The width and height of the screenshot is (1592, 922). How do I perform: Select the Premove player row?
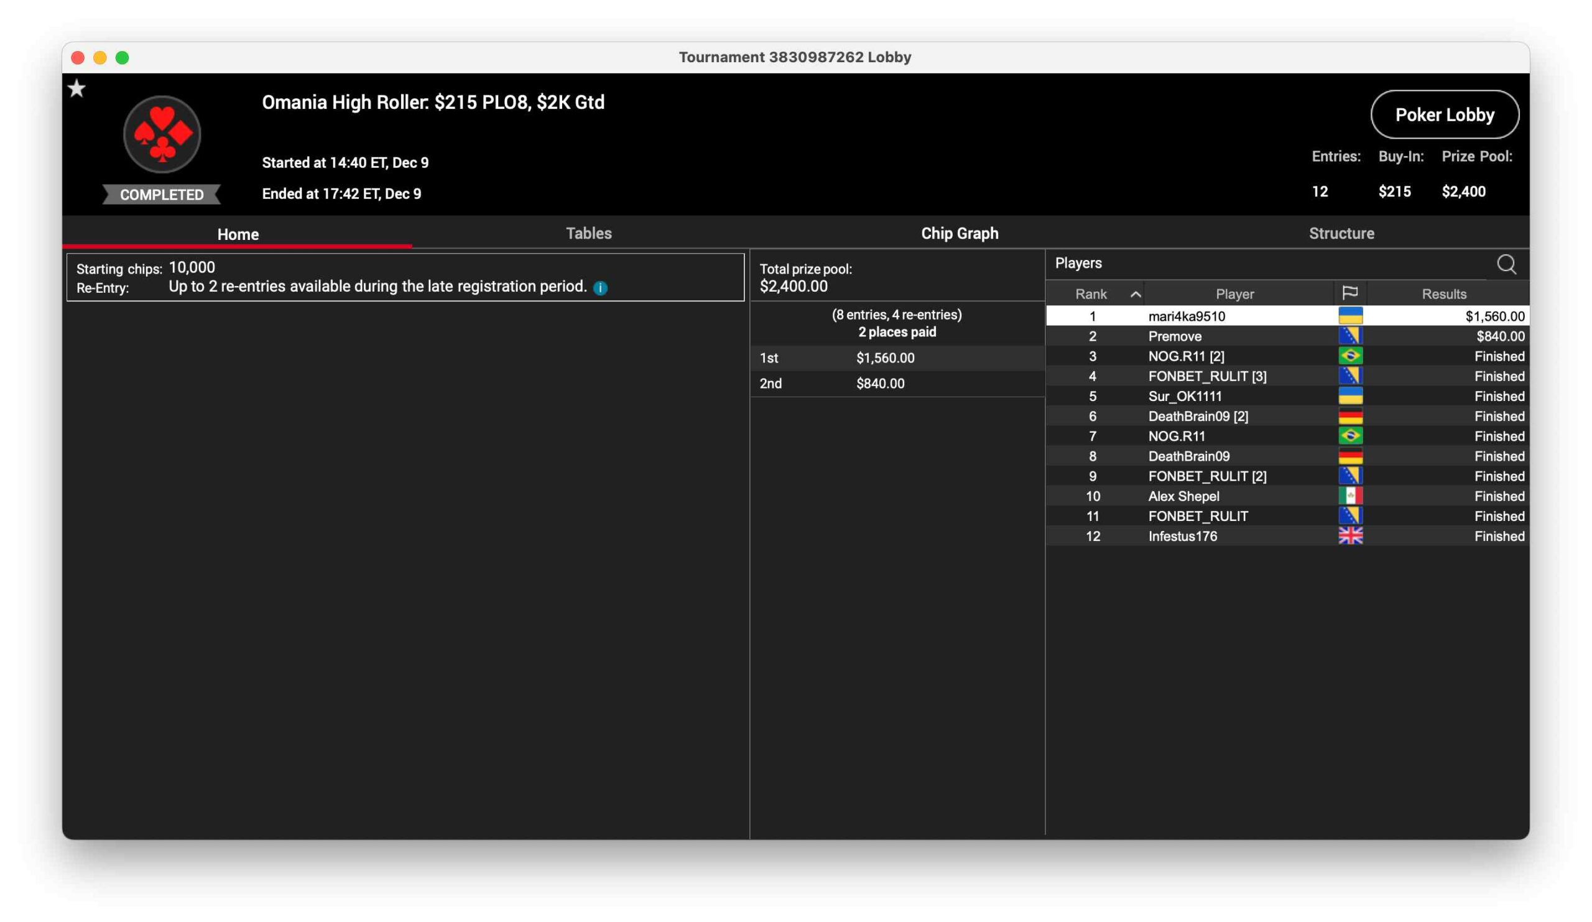(x=1175, y=336)
